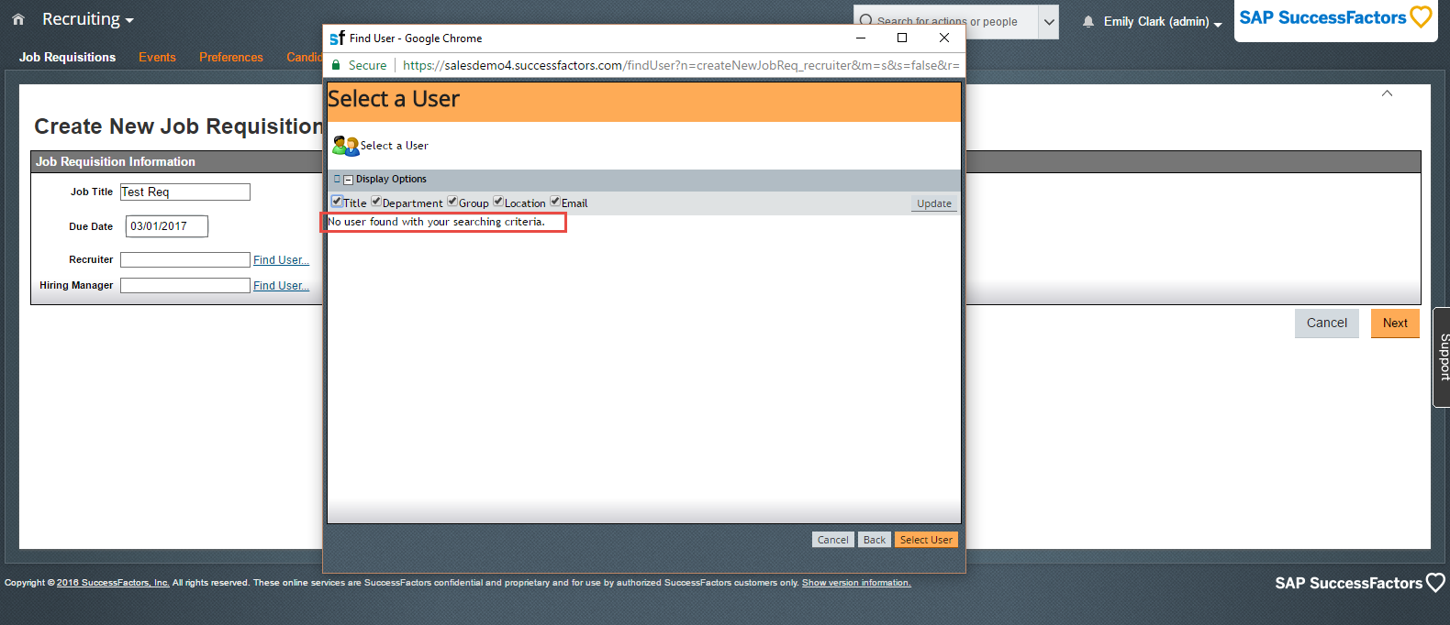This screenshot has width=1450, height=625.
Task: Click the SAP SuccessFactors logo at top right
Action: point(1335,18)
